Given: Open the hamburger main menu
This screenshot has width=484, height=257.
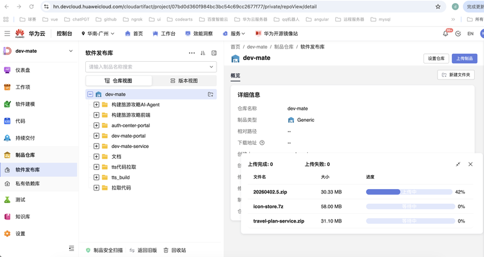Looking at the screenshot, I should click(x=7, y=33).
